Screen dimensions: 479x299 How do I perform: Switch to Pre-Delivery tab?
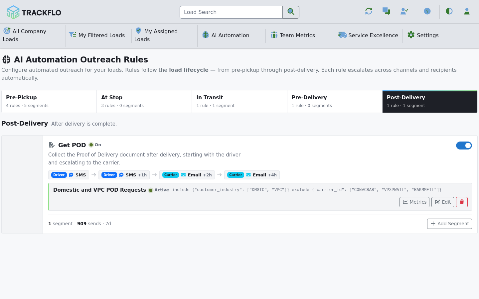335,101
